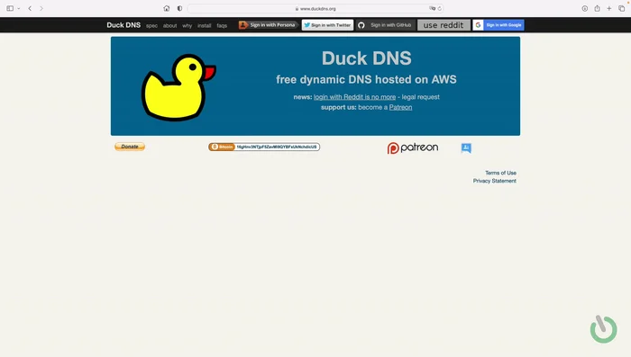Go forward to the next page
The width and height of the screenshot is (631, 357).
coord(41,8)
